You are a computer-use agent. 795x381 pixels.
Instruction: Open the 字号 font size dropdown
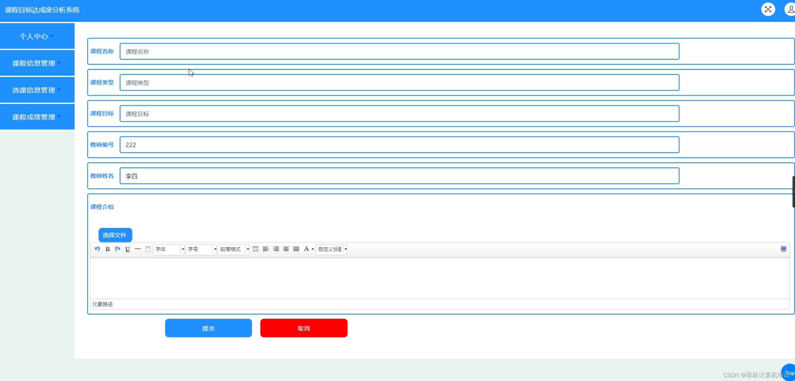click(x=201, y=249)
